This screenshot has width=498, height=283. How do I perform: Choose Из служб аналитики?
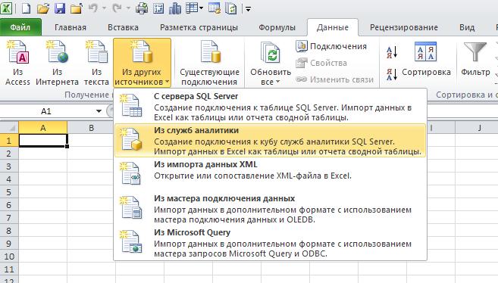270,141
